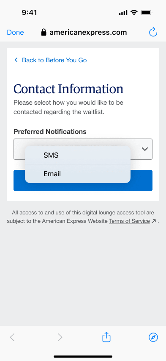Image resolution: width=166 pixels, height=361 pixels.
Task: Open the Terms of Service link
Action: pos(130,221)
